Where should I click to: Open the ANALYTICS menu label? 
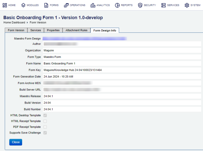[x=103, y=5]
